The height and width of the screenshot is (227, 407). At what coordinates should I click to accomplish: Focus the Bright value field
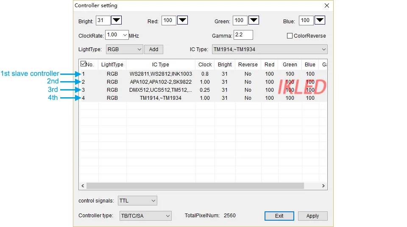click(x=103, y=20)
